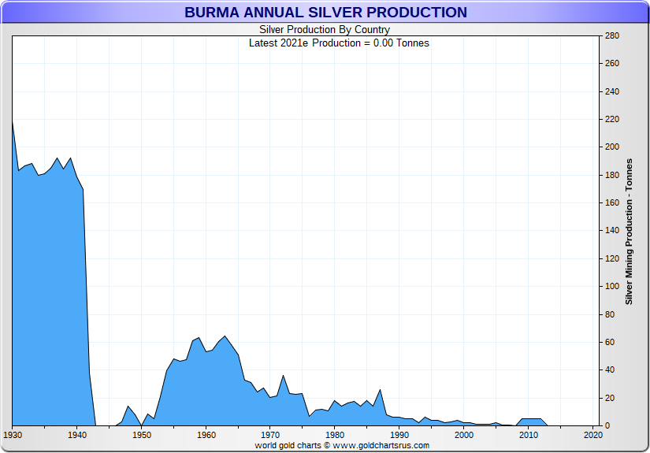Click the x-axis label 1930
This screenshot has width=650, height=453.
(x=13, y=435)
